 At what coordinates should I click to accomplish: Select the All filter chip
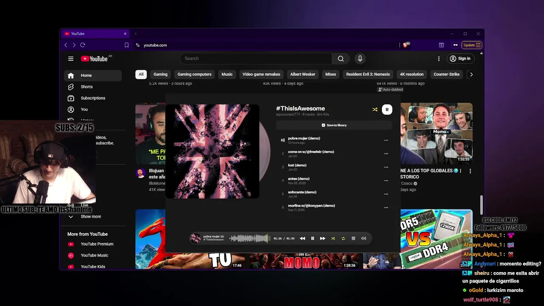pos(141,74)
